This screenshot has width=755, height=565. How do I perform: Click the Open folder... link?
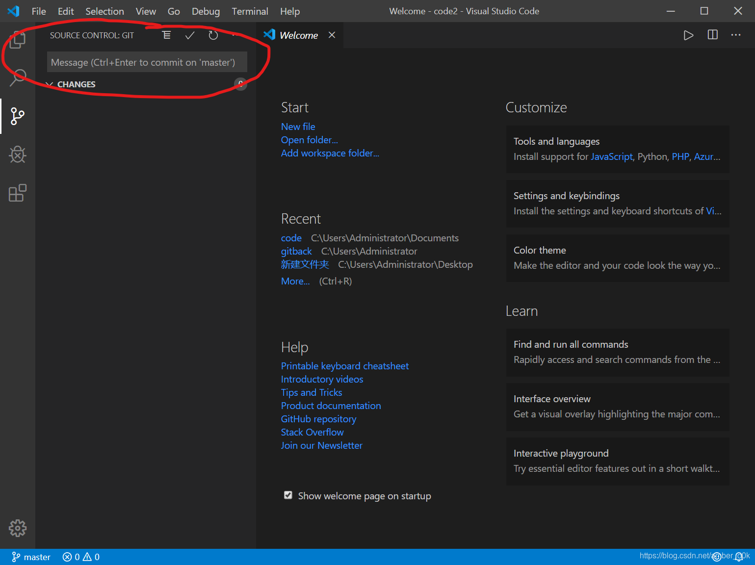pos(310,140)
